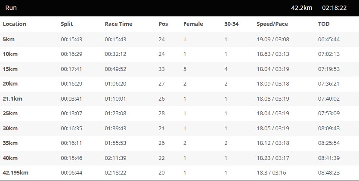Click the Run section header title

click(11, 8)
